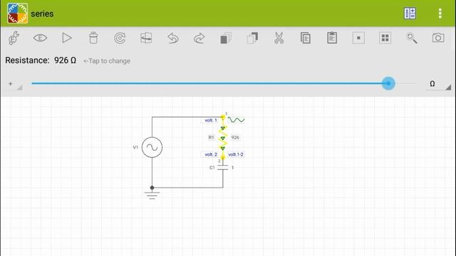Open the three-dot overflow menu
Image resolution: width=456 pixels, height=256 pixels.
pyautogui.click(x=440, y=14)
